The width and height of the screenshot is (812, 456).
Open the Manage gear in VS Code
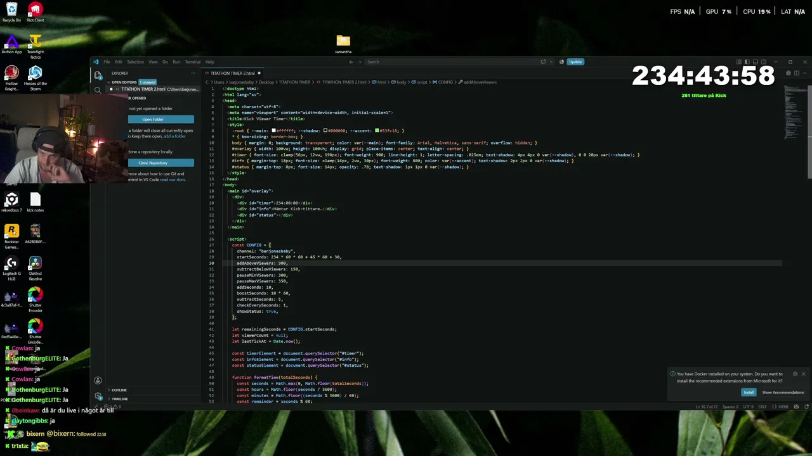click(98, 396)
